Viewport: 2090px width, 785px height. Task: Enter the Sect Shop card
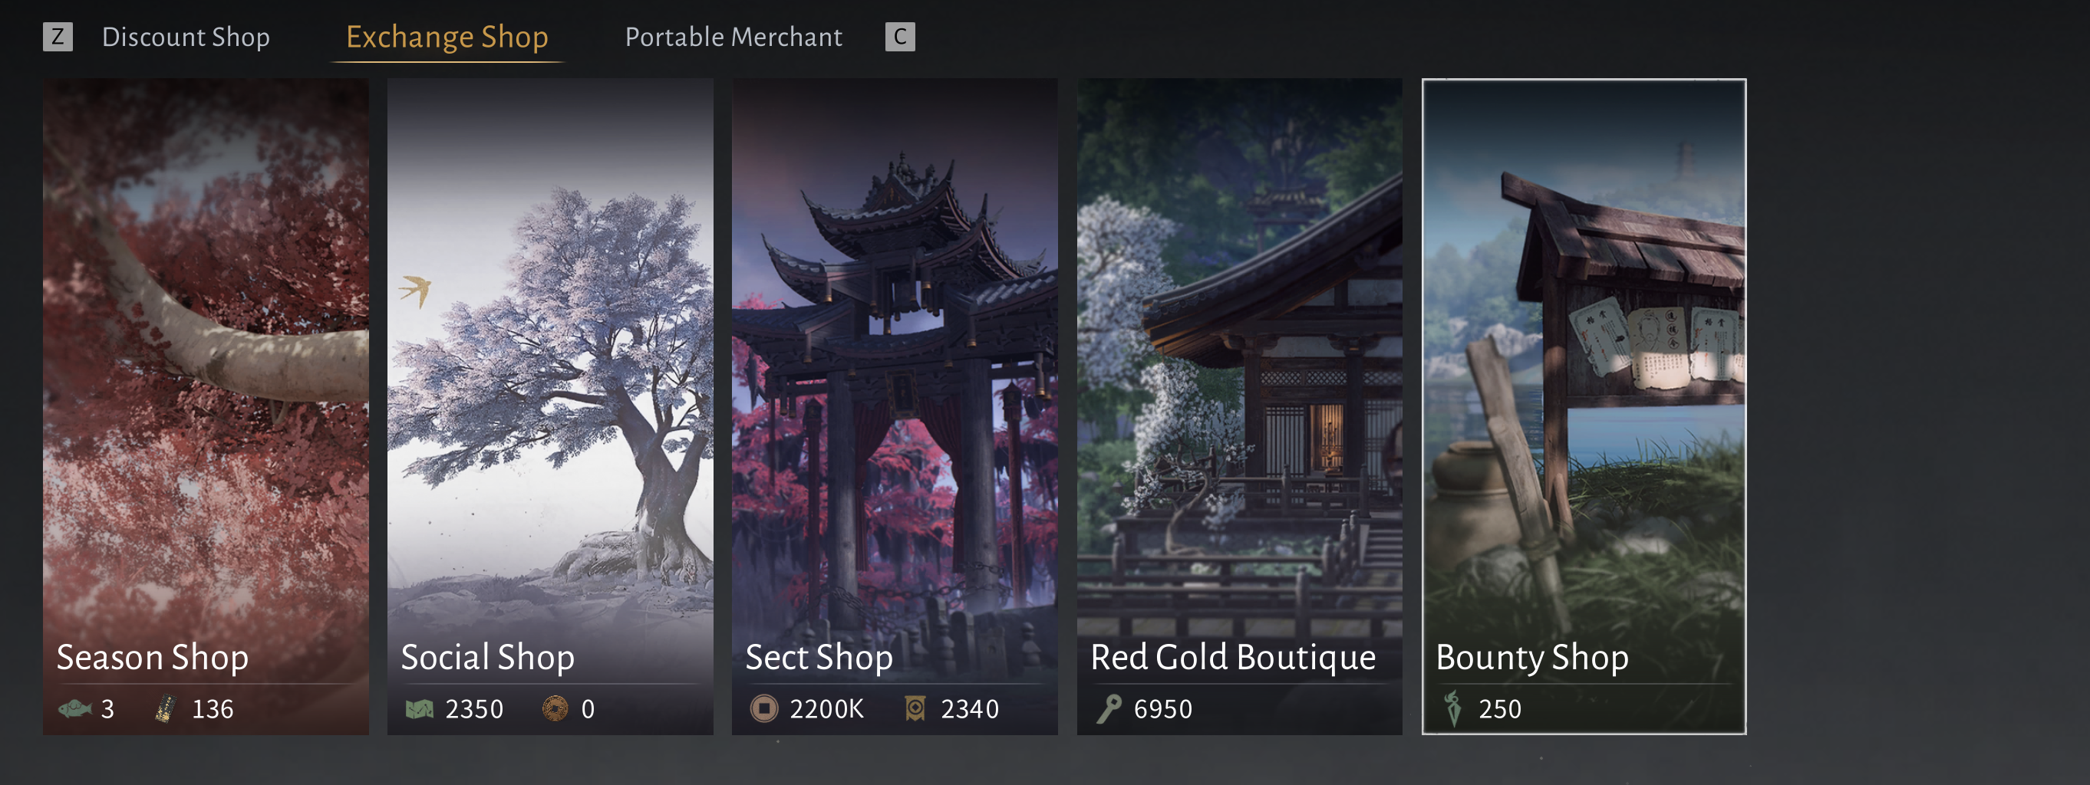pos(895,406)
